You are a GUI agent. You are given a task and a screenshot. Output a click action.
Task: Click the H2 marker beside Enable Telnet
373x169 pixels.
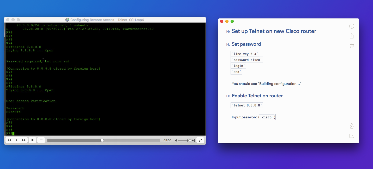[228, 96]
